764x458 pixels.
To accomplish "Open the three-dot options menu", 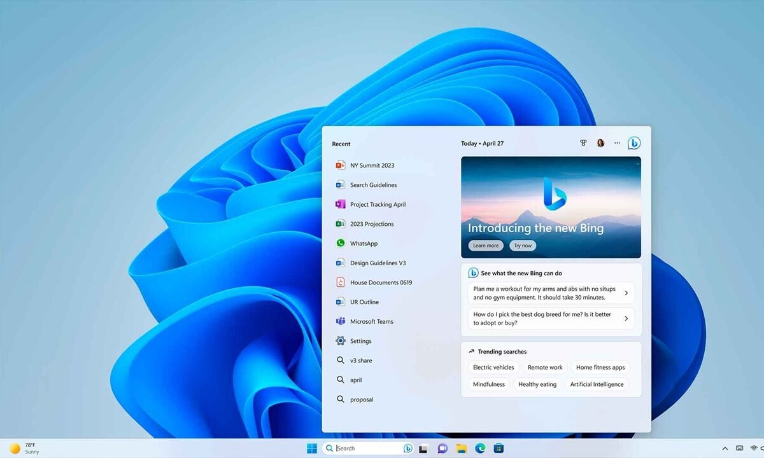I will pyautogui.click(x=617, y=143).
